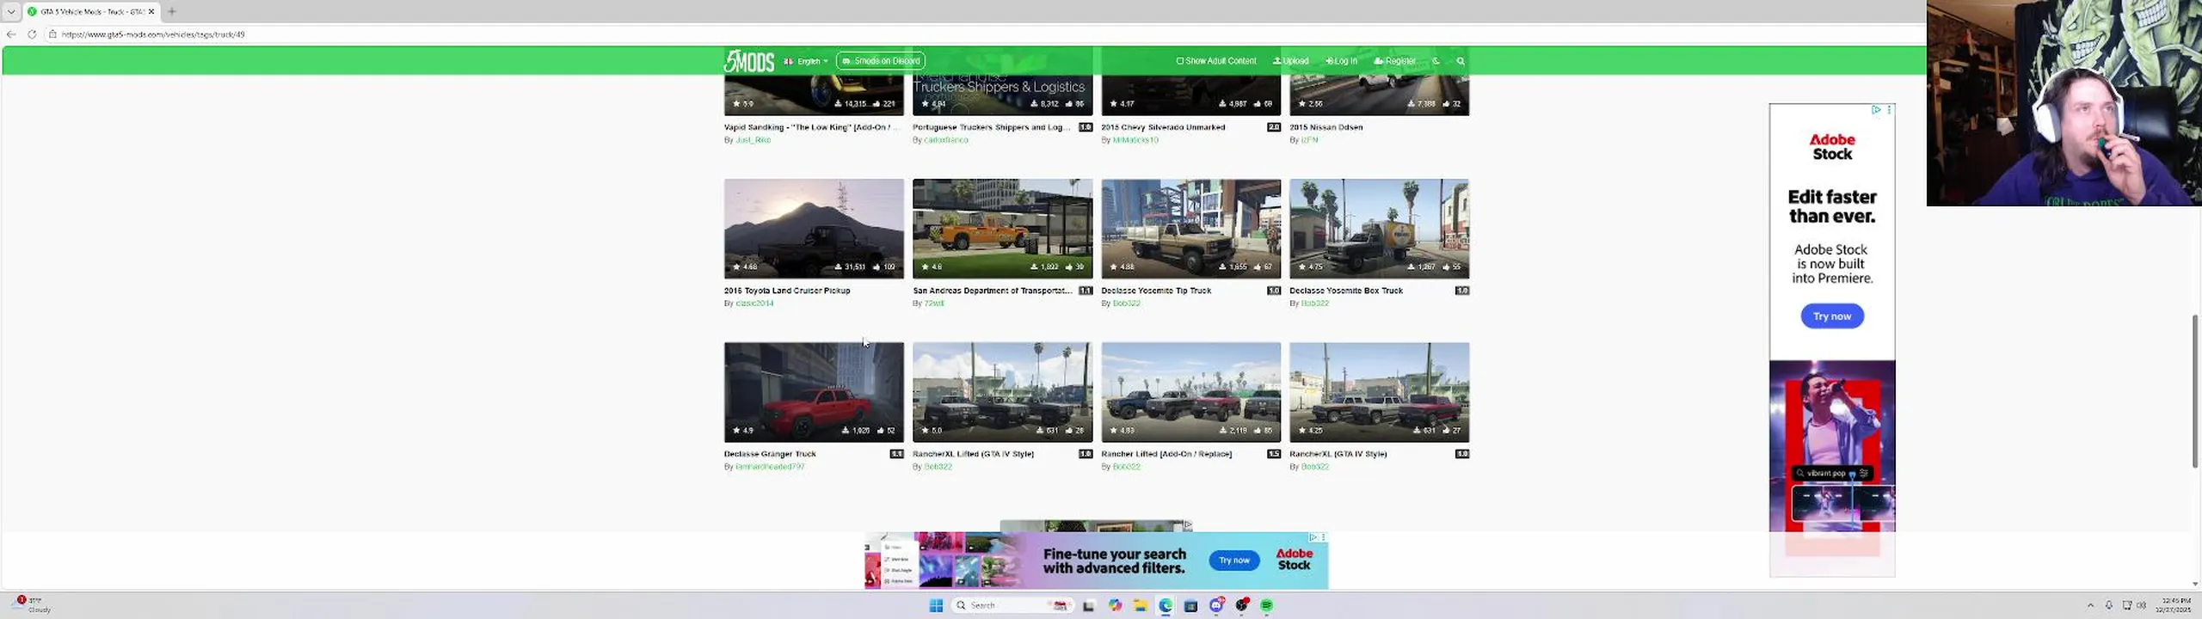2202x619 pixels.
Task: Open the Windows Start button
Action: tap(936, 605)
